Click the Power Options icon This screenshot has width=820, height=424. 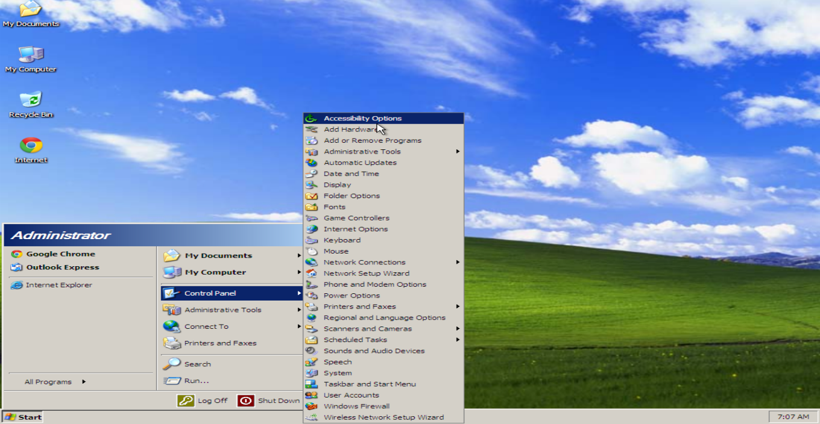311,296
